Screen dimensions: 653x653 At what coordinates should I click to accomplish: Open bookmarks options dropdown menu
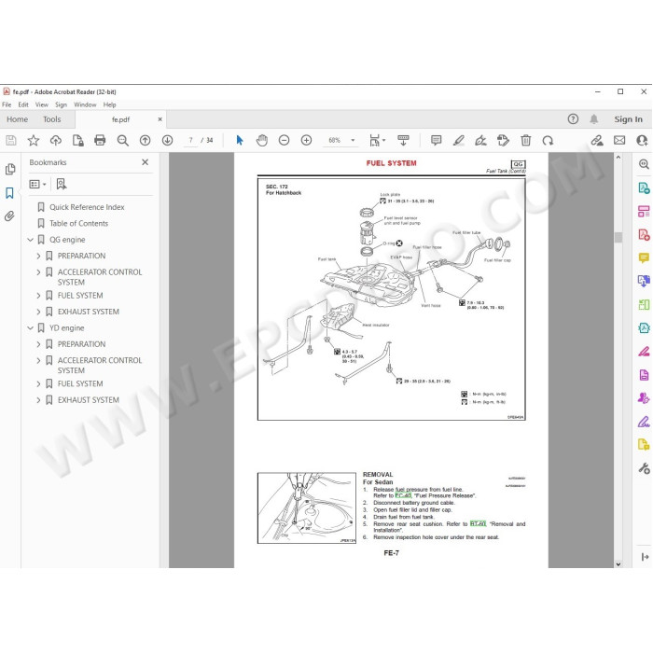[x=37, y=184]
